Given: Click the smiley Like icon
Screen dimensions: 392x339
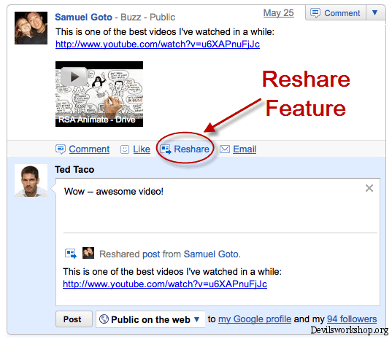Looking at the screenshot, I should 125,149.
